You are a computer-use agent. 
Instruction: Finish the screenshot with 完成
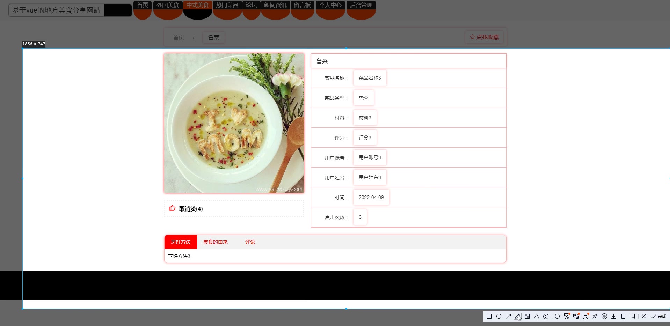658,316
